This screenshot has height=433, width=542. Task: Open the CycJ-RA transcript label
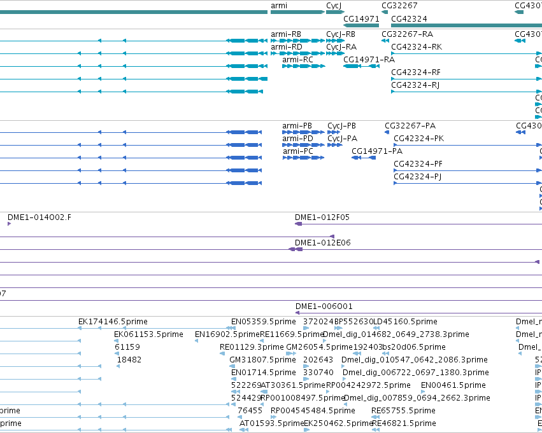click(341, 47)
